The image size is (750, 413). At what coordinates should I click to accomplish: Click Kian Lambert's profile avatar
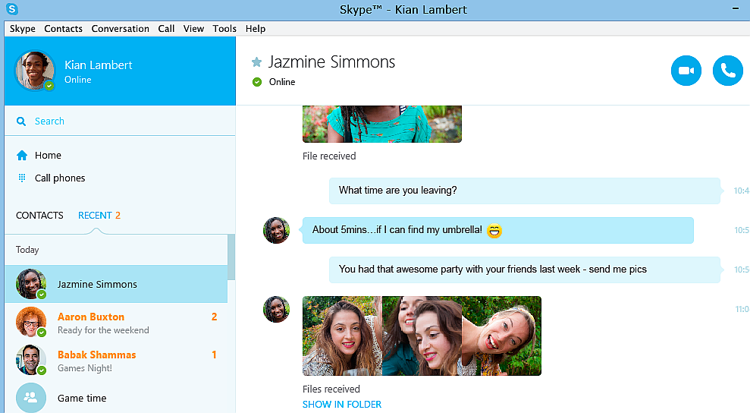[x=35, y=71]
